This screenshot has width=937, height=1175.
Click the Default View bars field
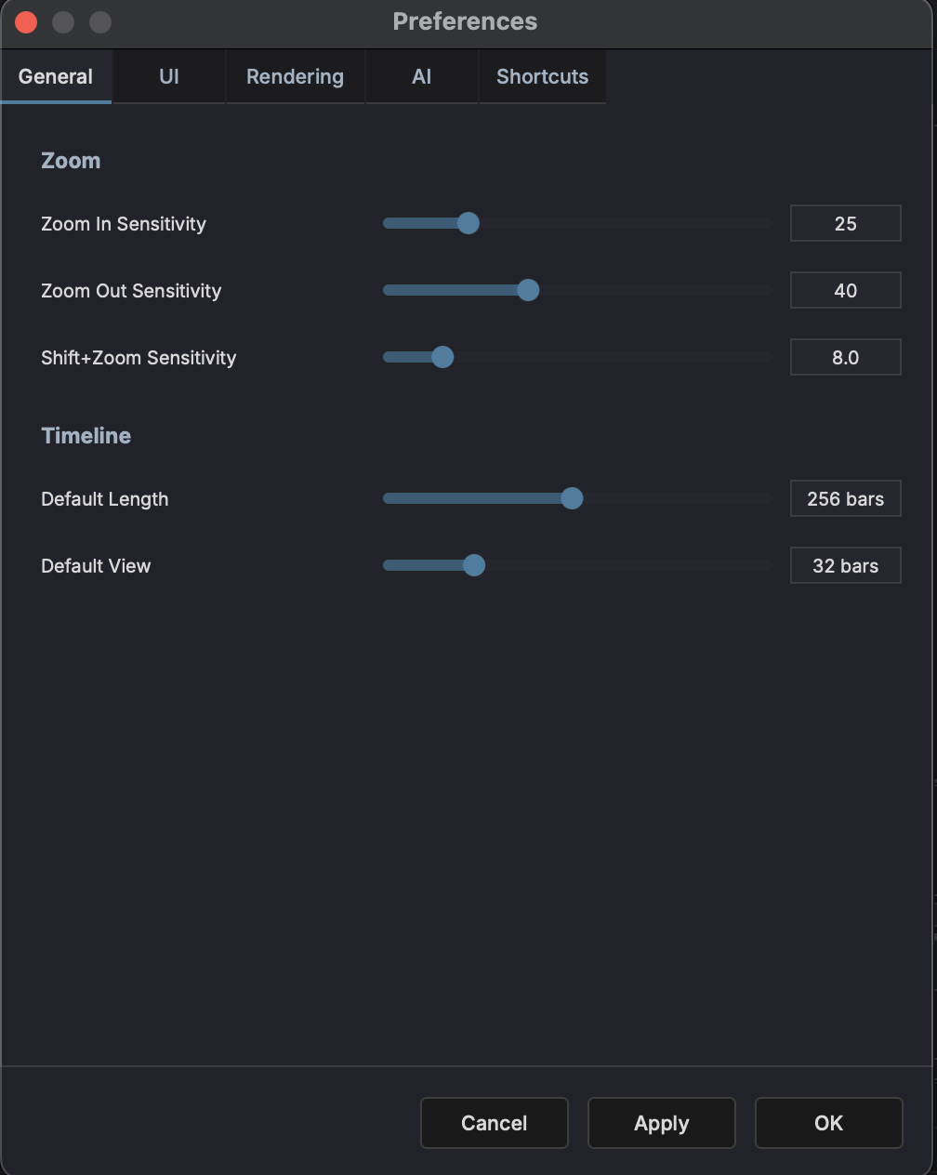coord(845,565)
